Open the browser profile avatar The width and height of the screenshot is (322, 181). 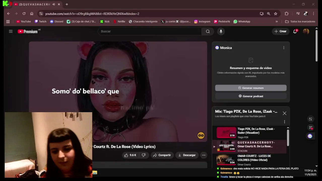(306, 14)
